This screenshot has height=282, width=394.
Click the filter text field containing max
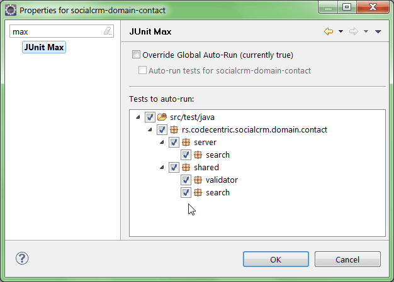click(x=55, y=31)
